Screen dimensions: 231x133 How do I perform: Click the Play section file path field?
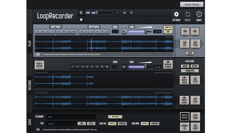[x=107, y=54]
